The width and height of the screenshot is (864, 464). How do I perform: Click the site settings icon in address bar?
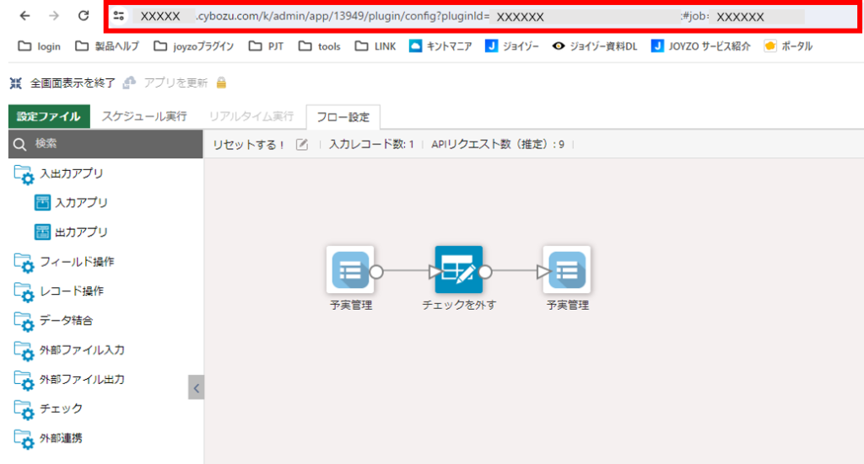118,16
